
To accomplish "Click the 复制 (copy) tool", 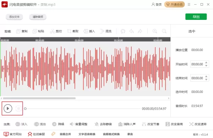I will click(x=22, y=31).
